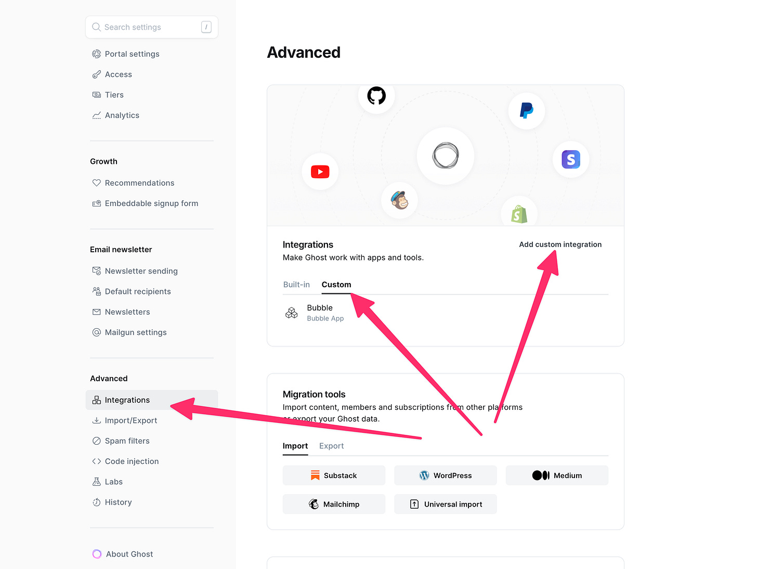Click the Spam filters block icon
The height and width of the screenshot is (569, 757).
tap(97, 441)
